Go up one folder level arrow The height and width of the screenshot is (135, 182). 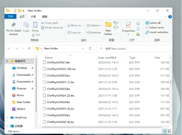pyautogui.click(x=29, y=48)
